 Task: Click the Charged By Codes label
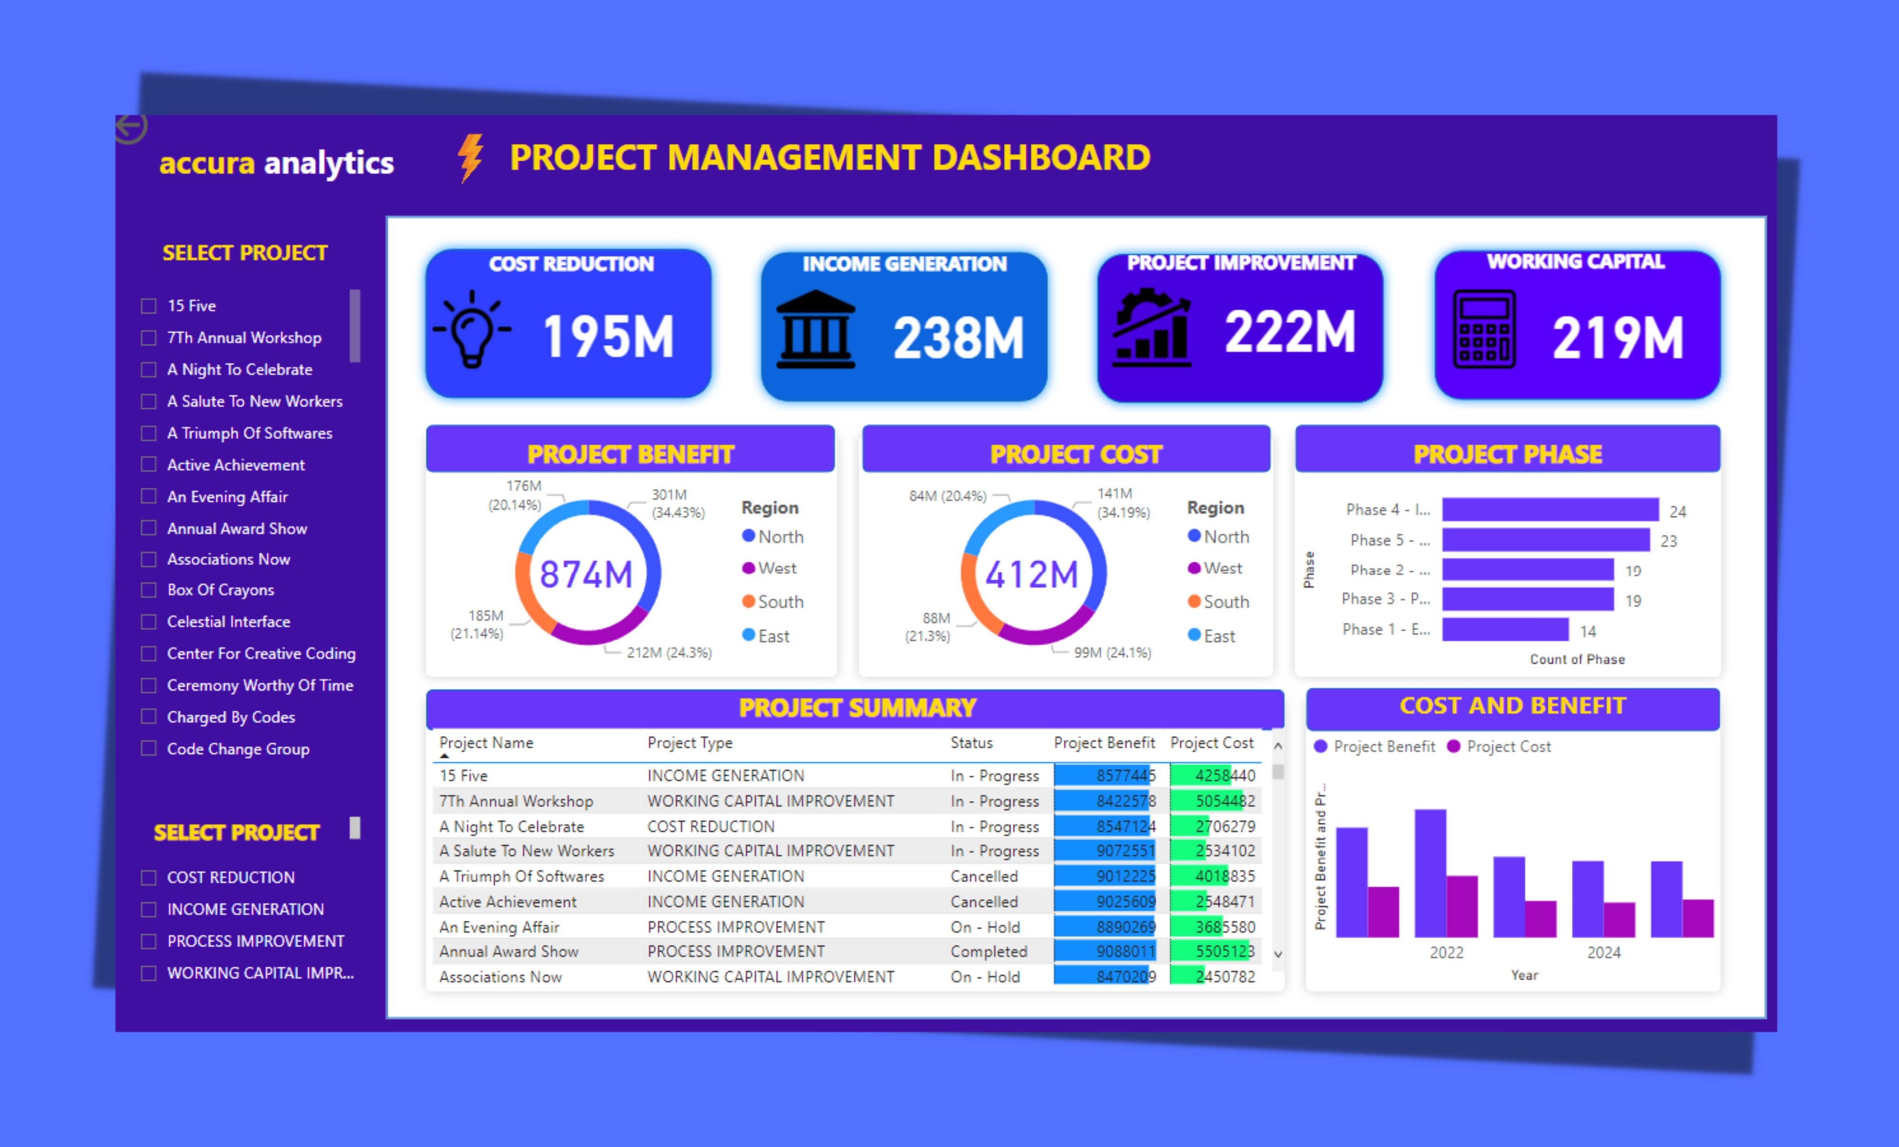click(x=231, y=717)
